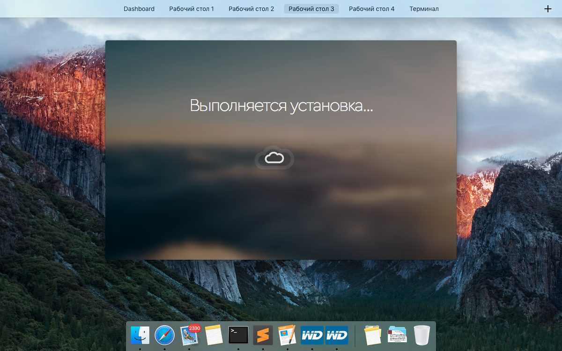Open Notes app left of Terminal
Screen dimensions: 562x351
(214, 335)
